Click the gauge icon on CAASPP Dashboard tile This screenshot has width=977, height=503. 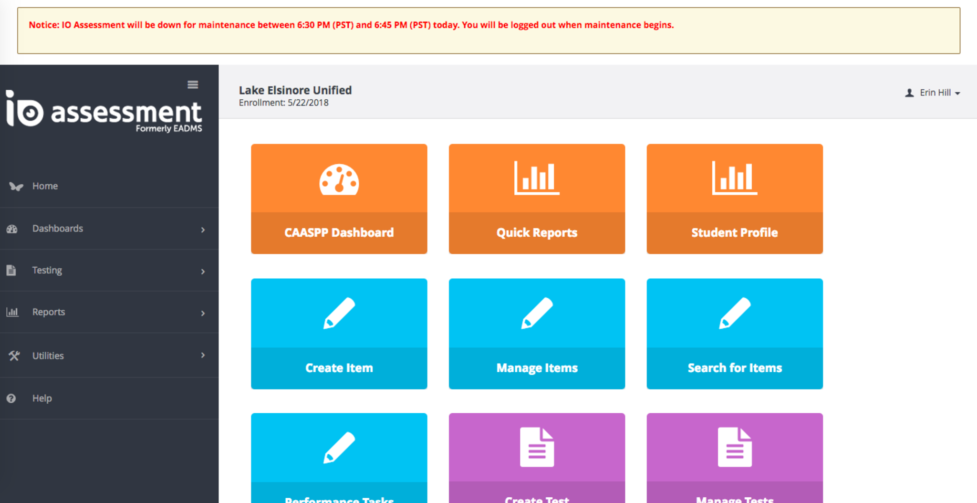point(339,179)
